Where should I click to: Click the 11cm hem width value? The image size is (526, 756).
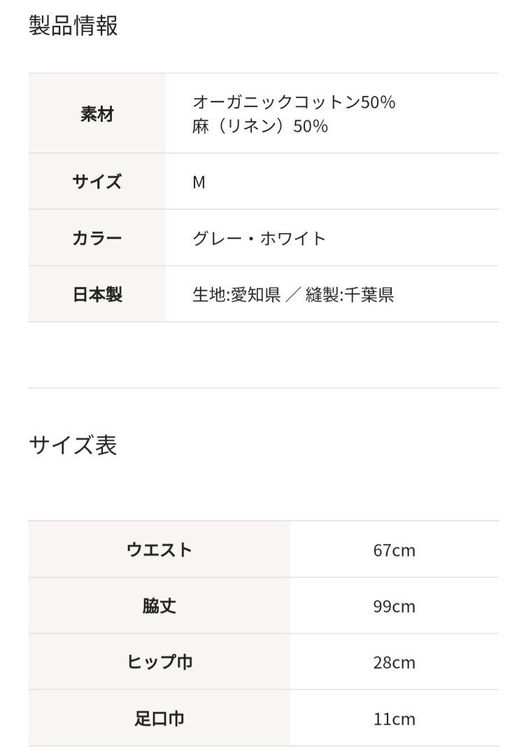point(394,719)
